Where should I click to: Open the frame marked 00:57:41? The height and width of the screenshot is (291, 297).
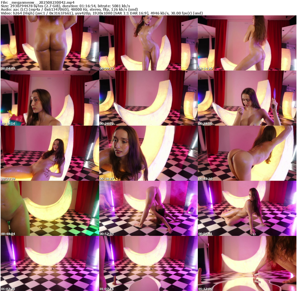[247, 208]
